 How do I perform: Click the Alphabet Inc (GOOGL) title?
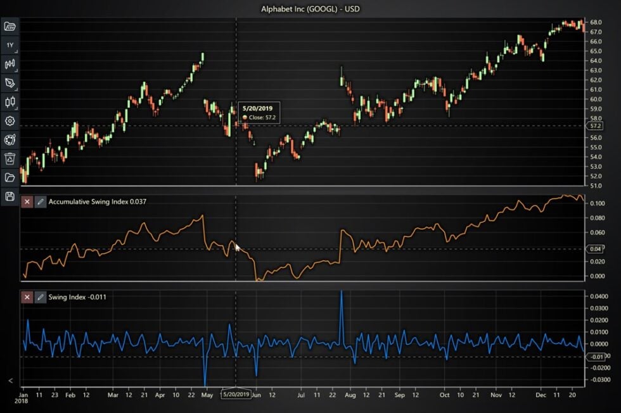click(310, 9)
